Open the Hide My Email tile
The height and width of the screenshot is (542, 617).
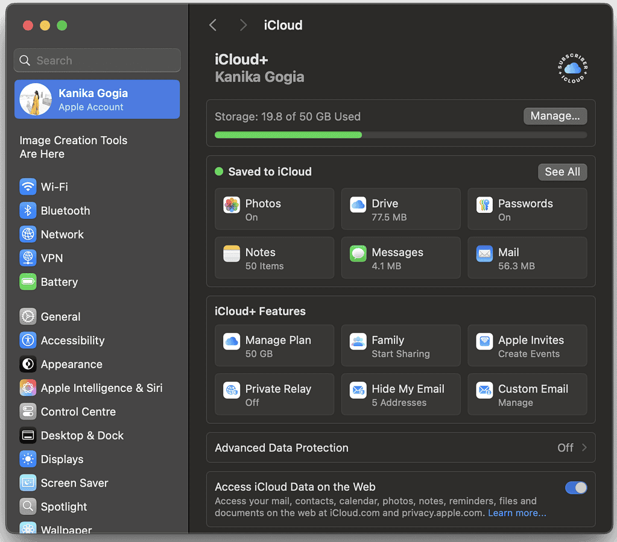click(400, 394)
